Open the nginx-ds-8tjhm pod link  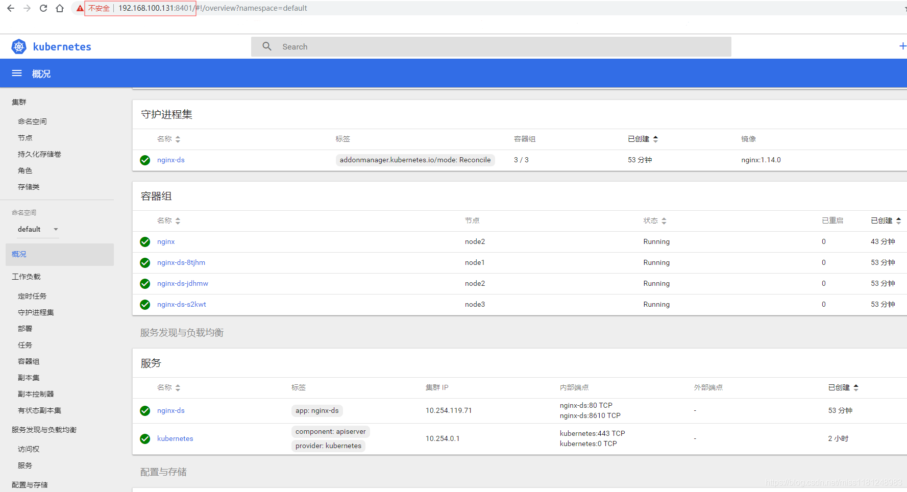pyautogui.click(x=181, y=262)
